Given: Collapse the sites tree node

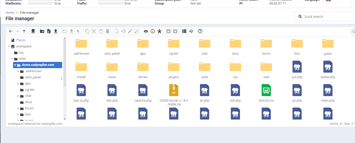Looking at the screenshot, I should point(12,59).
